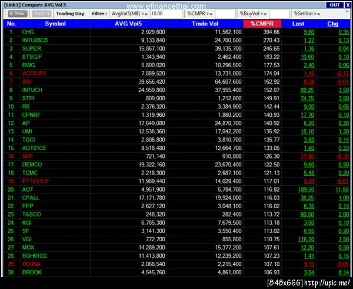The width and height of the screenshot is (353, 289).
Task: Sort by the red %CMPR column header
Action: click(262, 24)
